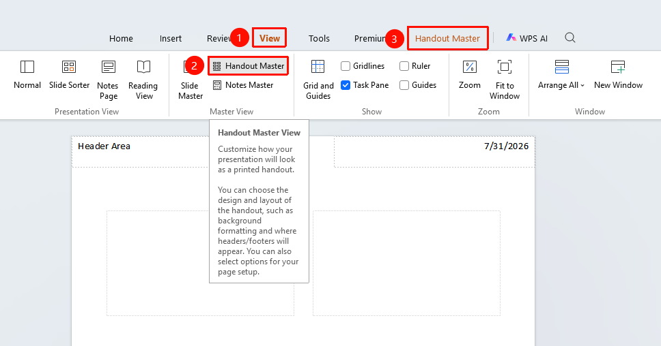Switch to the Handout Master tab

point(447,38)
